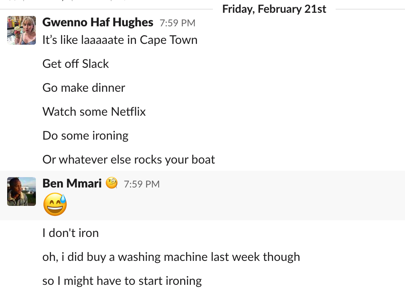Open Ben Mmari's avatar photo
Viewport: 405px width, 296px height.
[x=22, y=191]
